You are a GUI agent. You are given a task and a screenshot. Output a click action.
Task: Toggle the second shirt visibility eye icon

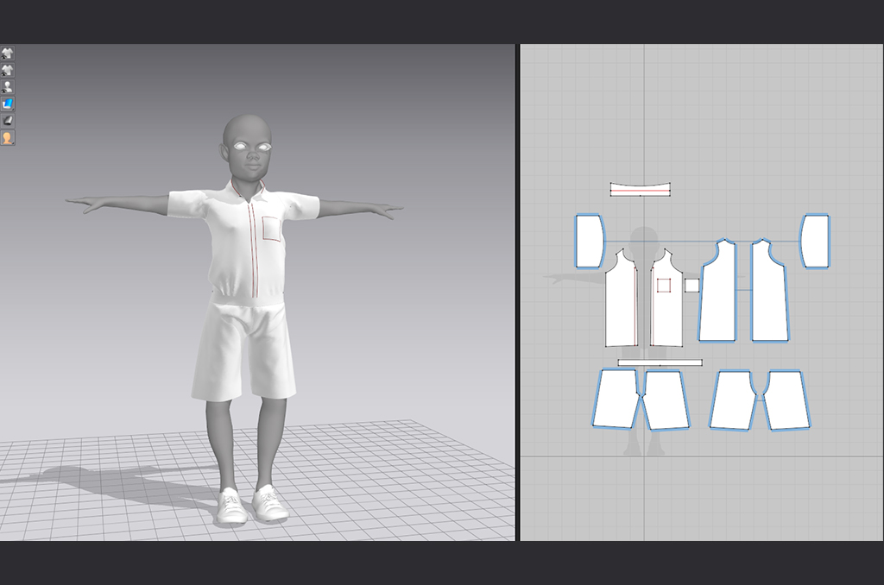point(8,70)
